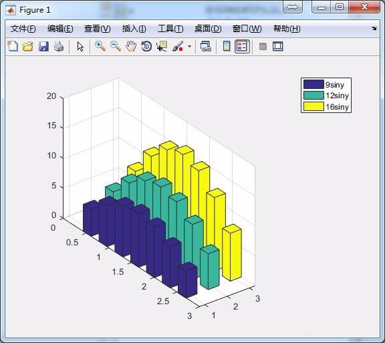Open the 文件(F) menu
This screenshot has height=343, width=385.
(23, 29)
